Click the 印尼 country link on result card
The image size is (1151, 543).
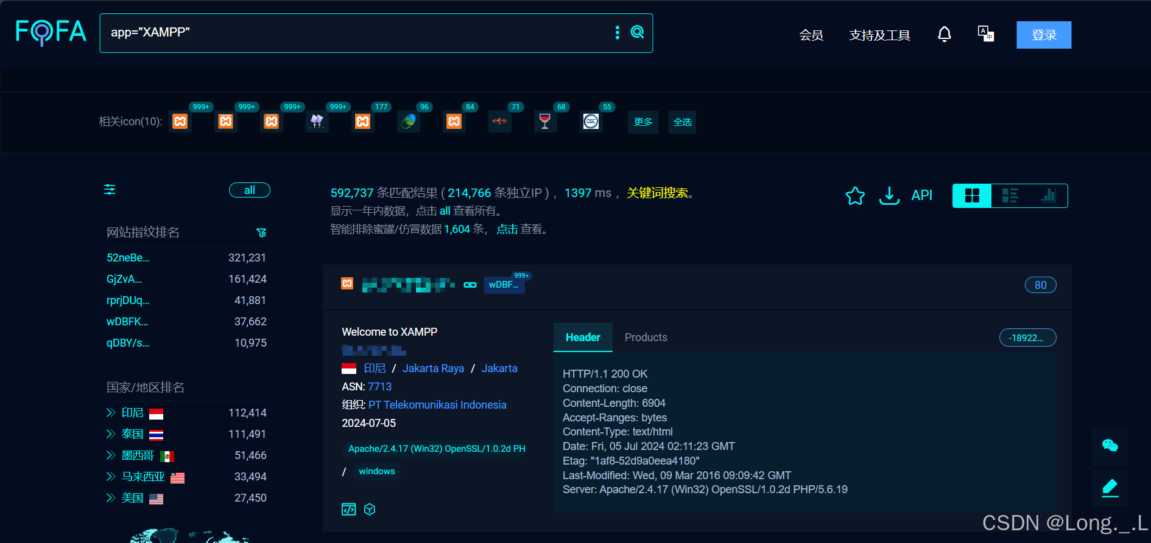[x=375, y=368]
